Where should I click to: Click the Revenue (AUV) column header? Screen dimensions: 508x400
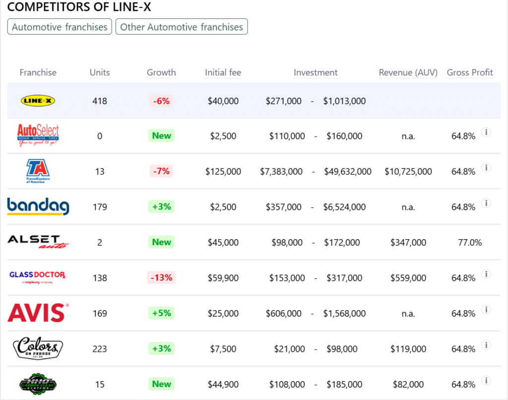408,72
